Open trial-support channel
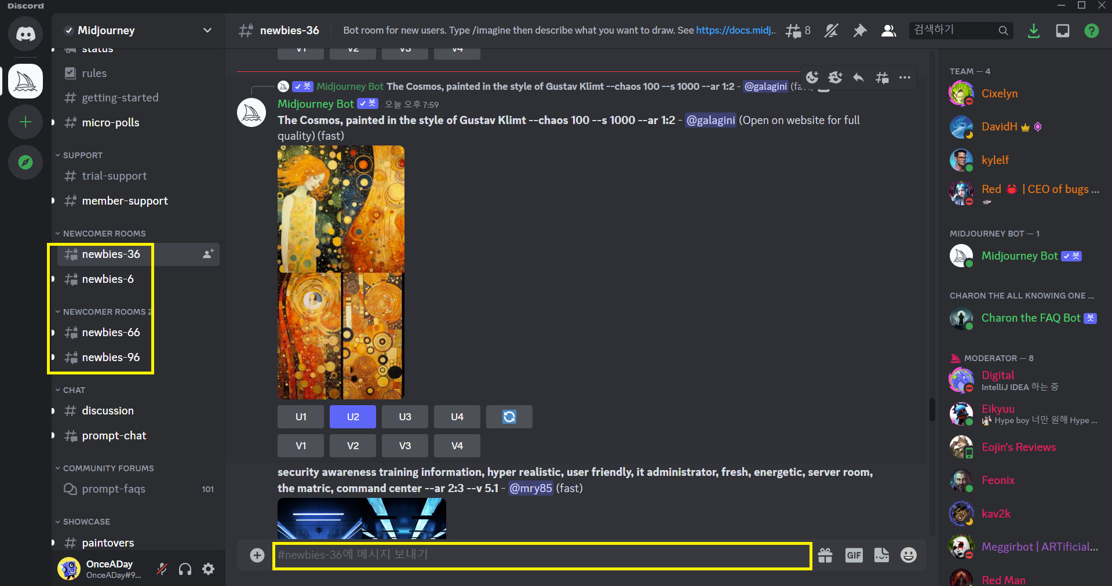This screenshot has width=1112, height=586. coord(138,176)
